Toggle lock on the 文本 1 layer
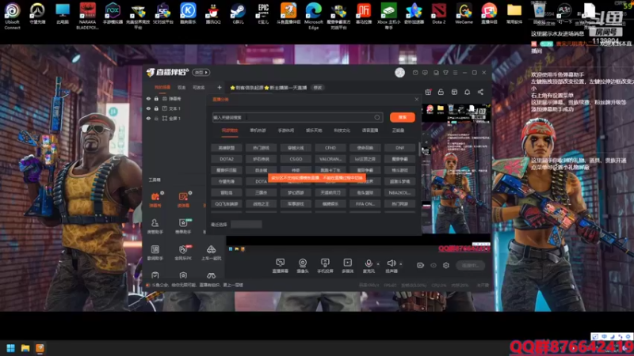The height and width of the screenshot is (356, 634). [x=156, y=108]
